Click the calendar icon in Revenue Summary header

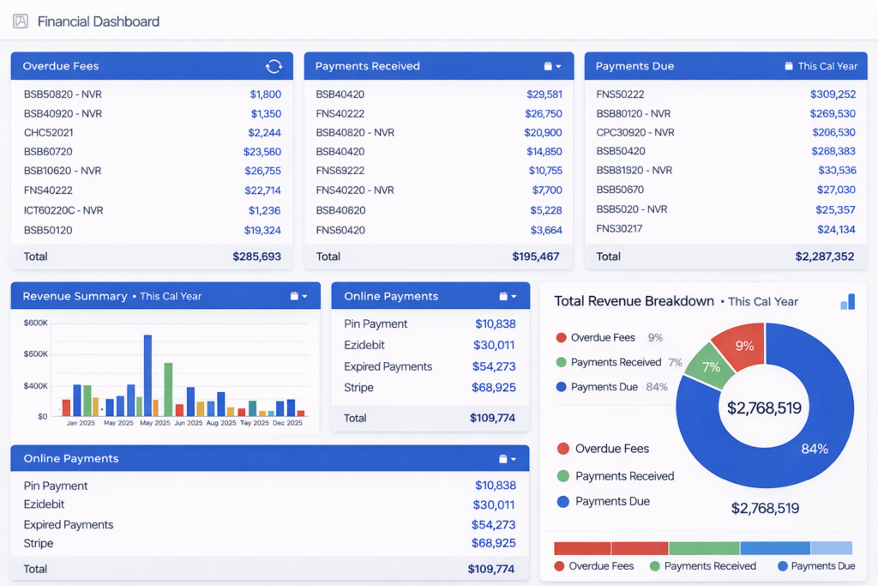point(294,296)
